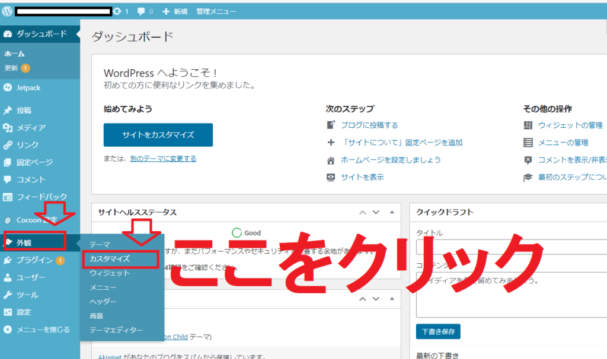The image size is (607, 359).
Task: Go to ホーム submenu item
Action: [14, 54]
